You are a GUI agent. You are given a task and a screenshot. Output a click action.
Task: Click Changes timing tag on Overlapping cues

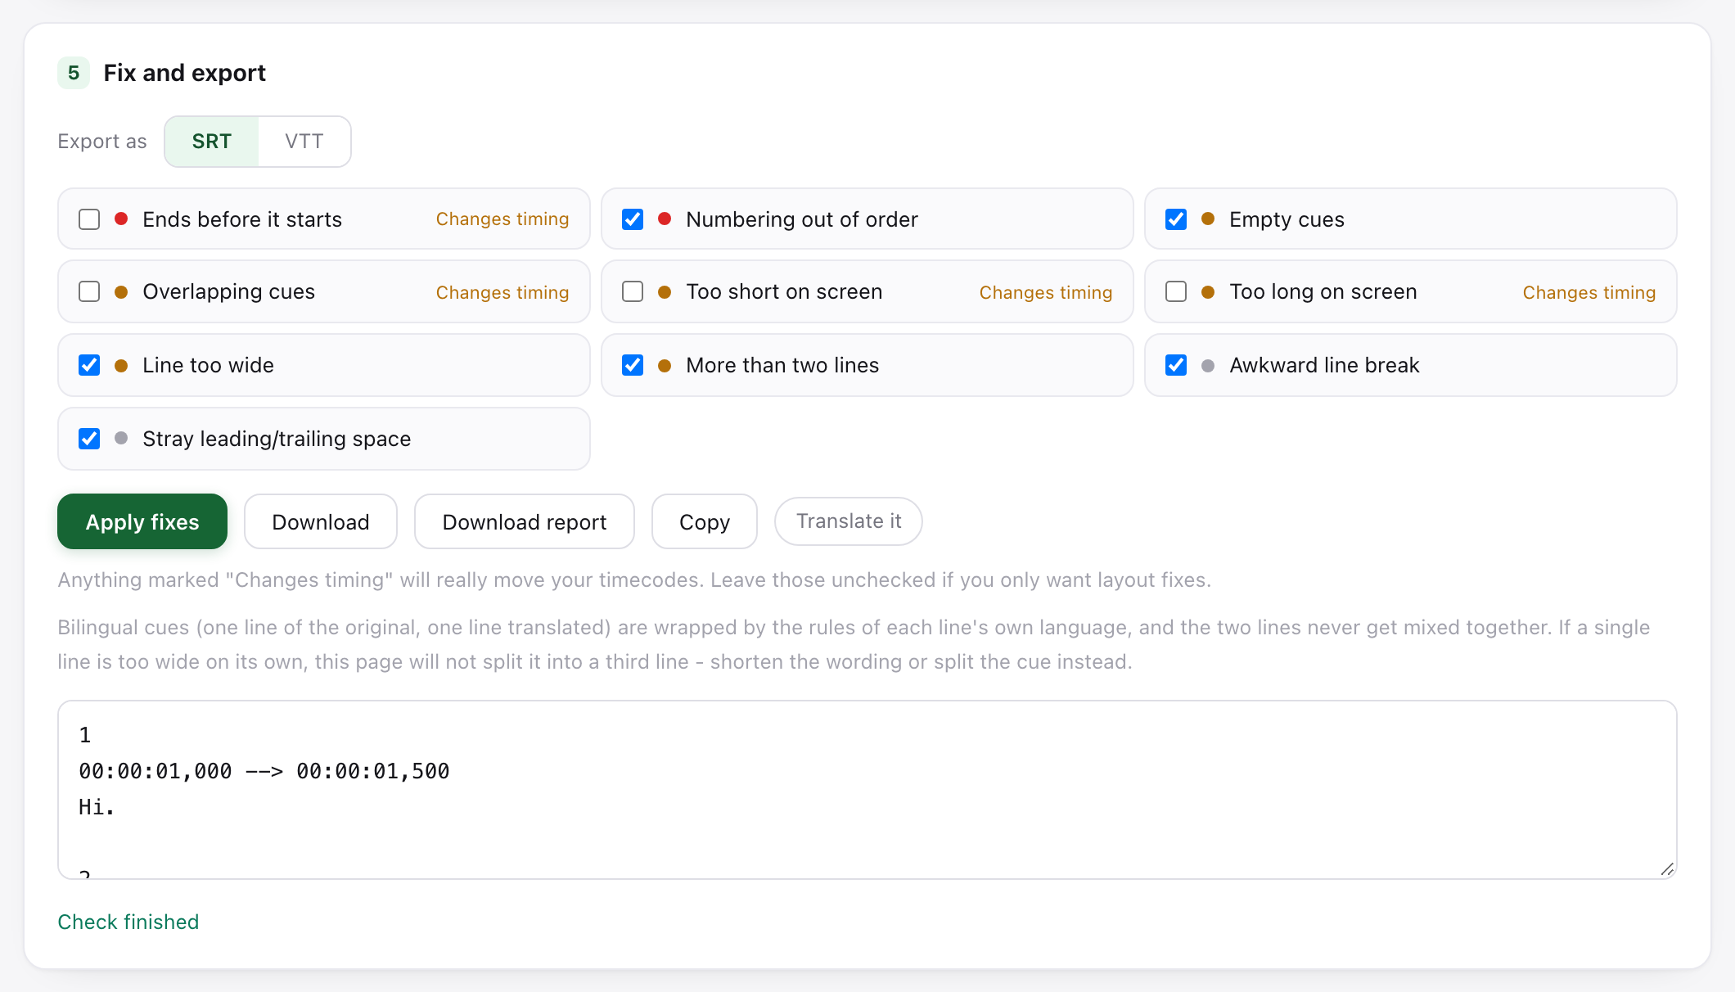[x=502, y=292]
